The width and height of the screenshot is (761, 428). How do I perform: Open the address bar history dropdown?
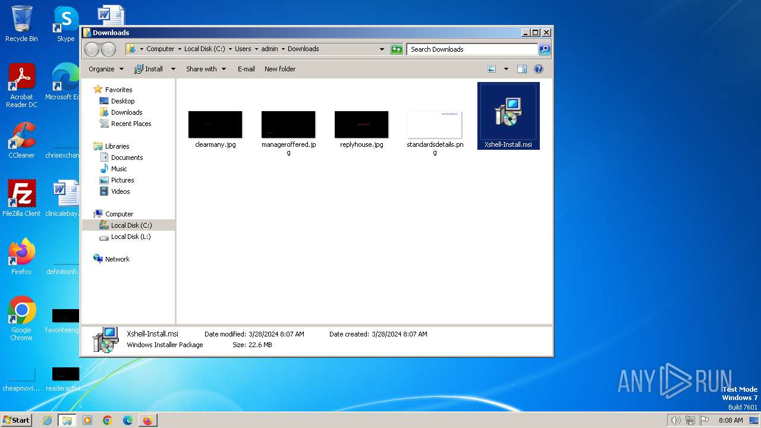[x=382, y=49]
